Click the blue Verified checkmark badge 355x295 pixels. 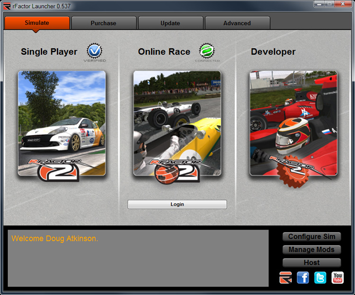coord(95,51)
